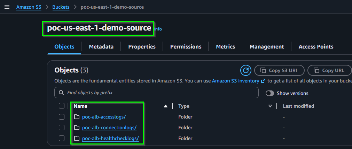Open the Properties tab
The width and height of the screenshot is (352, 149).
[x=142, y=47]
